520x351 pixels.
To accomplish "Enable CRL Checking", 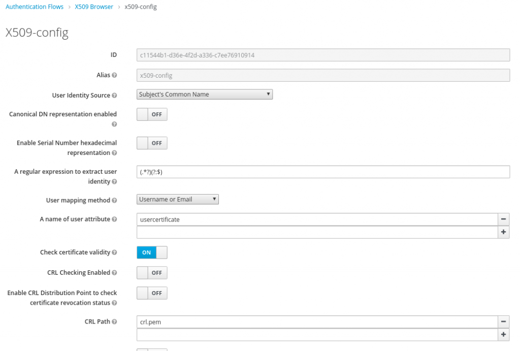I will click(152, 273).
